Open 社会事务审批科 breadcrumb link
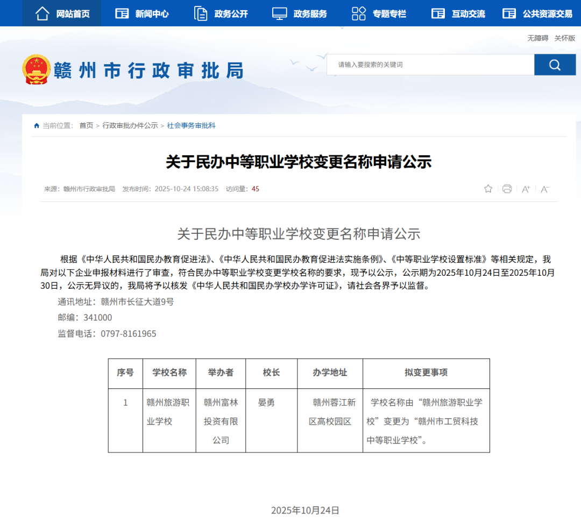Image resolution: width=581 pixels, height=522 pixels. tap(191, 126)
